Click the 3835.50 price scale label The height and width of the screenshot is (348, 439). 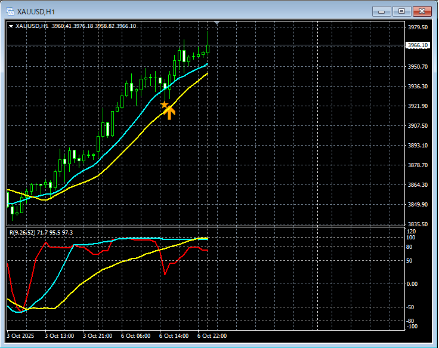pyautogui.click(x=418, y=224)
